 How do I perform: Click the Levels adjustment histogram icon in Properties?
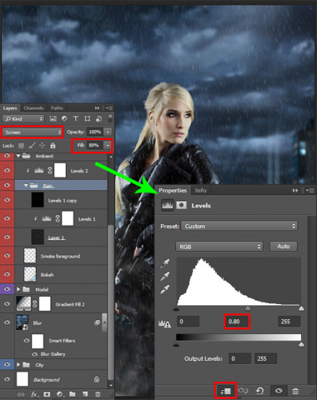point(168,205)
